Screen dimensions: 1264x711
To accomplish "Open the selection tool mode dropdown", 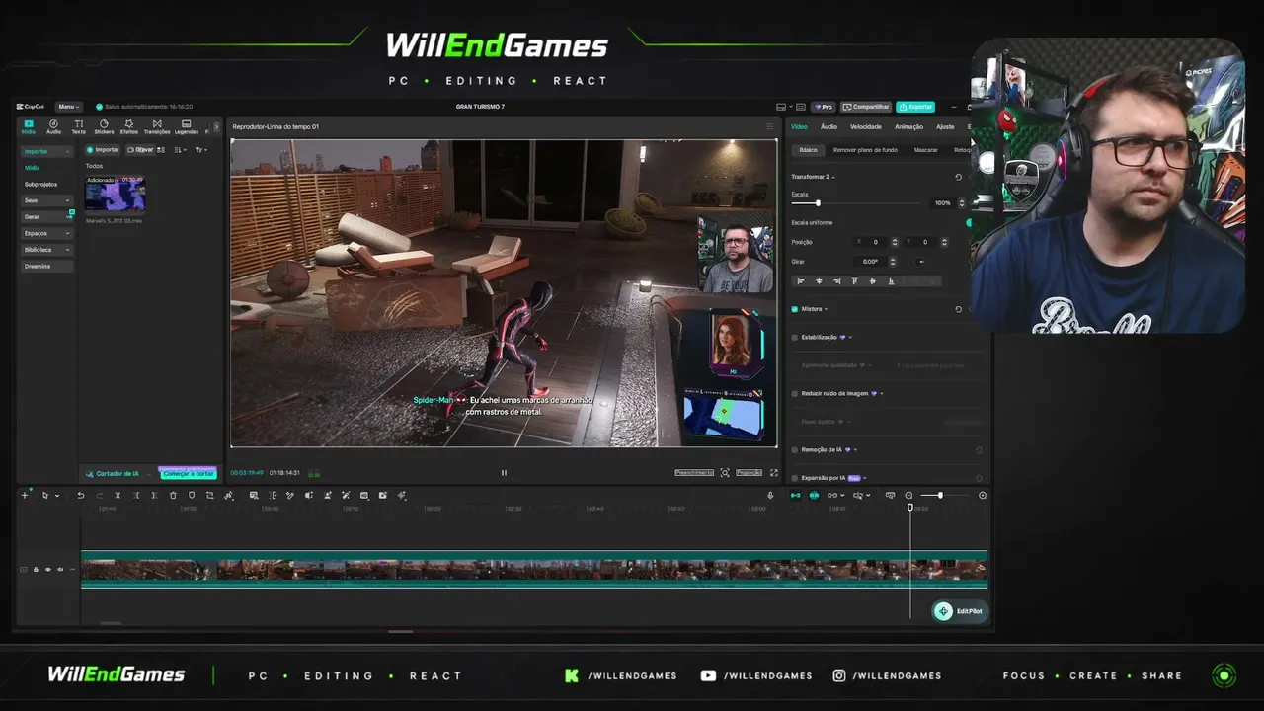I will 57,496.
